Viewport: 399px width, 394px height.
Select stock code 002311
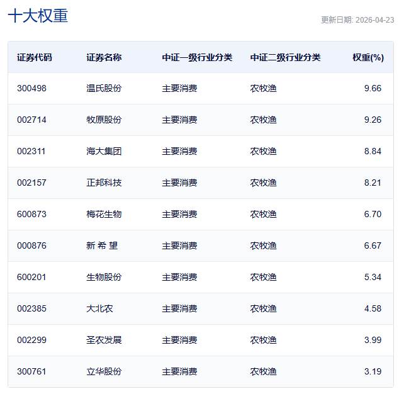click(x=31, y=151)
